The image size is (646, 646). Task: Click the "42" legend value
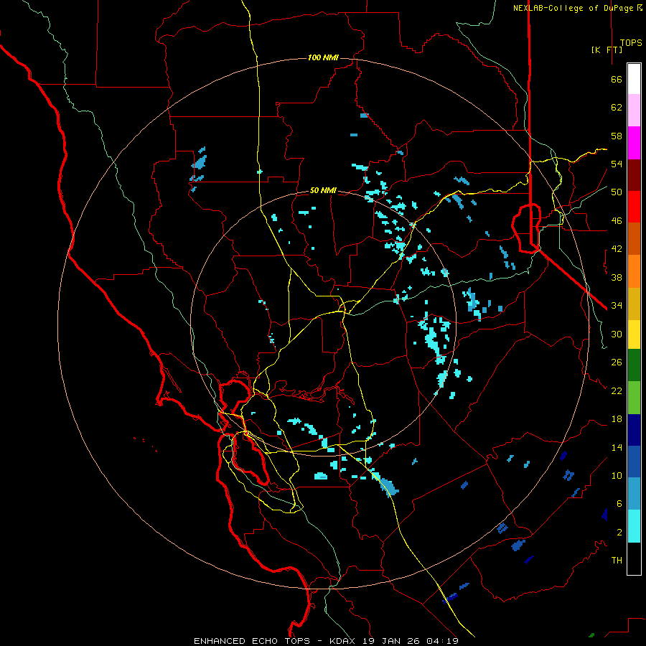[x=617, y=249]
